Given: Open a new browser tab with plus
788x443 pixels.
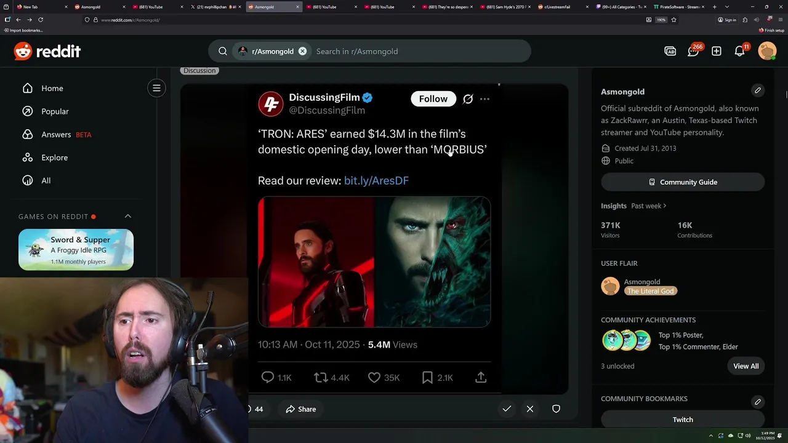Looking at the screenshot, I should point(714,7).
